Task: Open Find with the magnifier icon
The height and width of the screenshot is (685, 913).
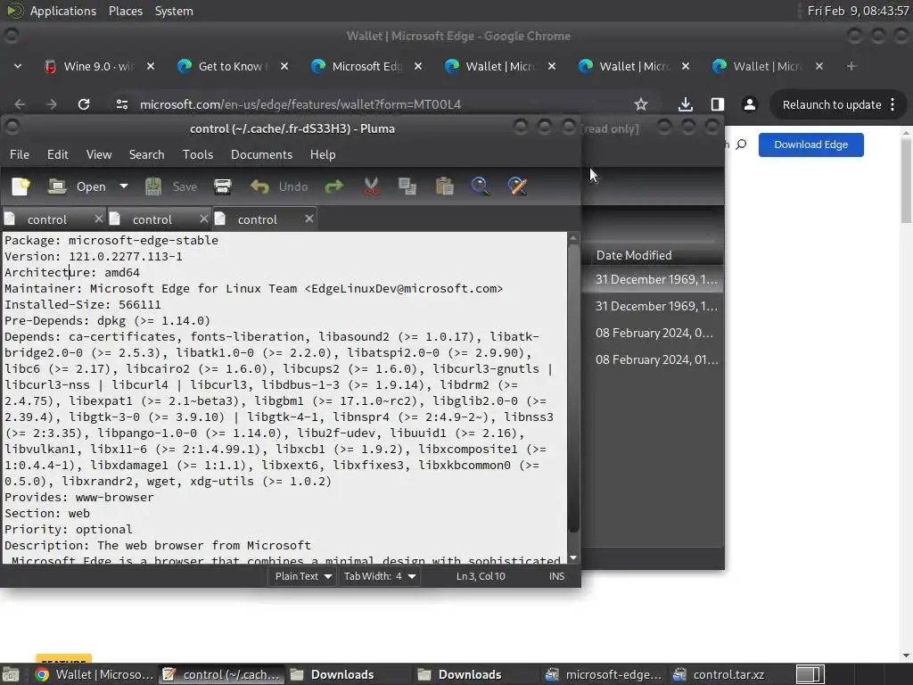Action: point(481,186)
